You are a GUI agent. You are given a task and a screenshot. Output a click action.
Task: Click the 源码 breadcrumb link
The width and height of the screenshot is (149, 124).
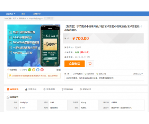(23, 19)
